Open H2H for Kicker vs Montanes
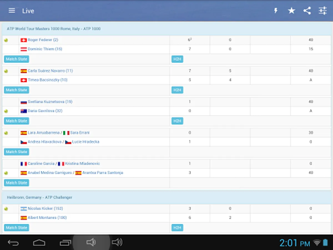This screenshot has height=250, width=333. 177,228
